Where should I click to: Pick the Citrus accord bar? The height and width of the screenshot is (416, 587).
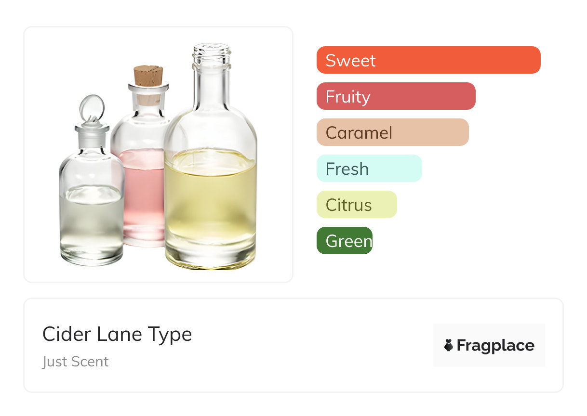coord(356,205)
